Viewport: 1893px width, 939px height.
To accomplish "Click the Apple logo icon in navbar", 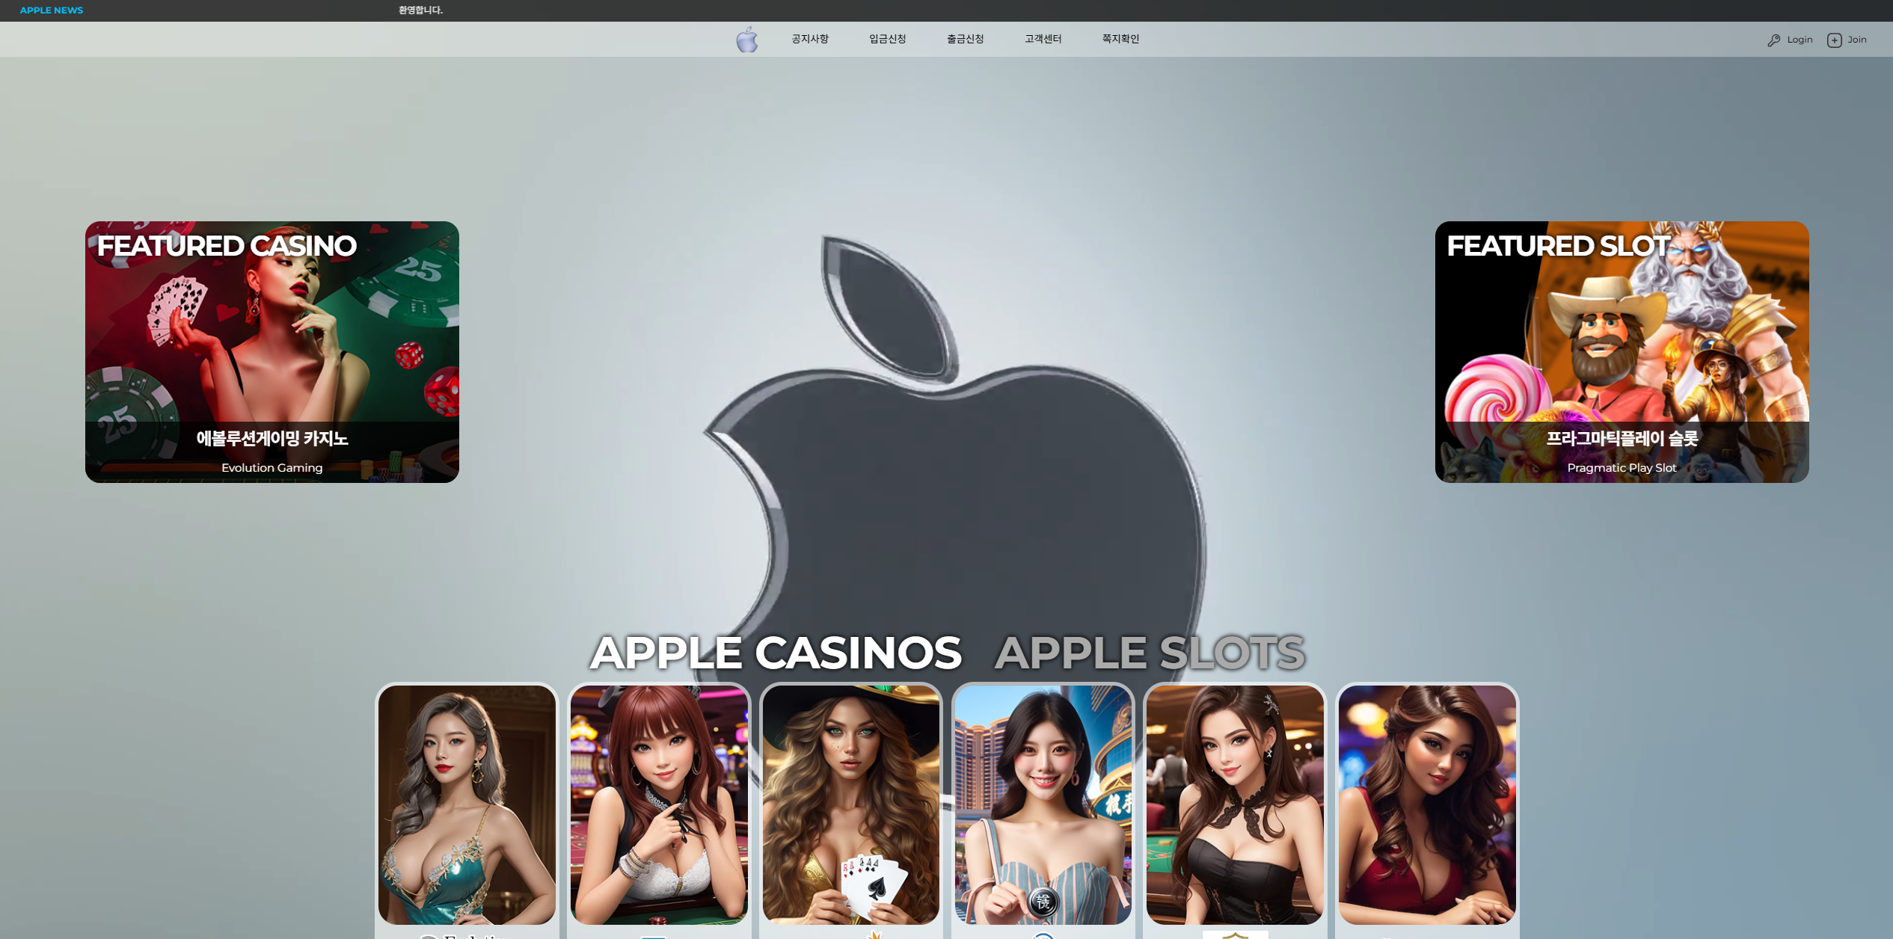I will click(x=746, y=40).
